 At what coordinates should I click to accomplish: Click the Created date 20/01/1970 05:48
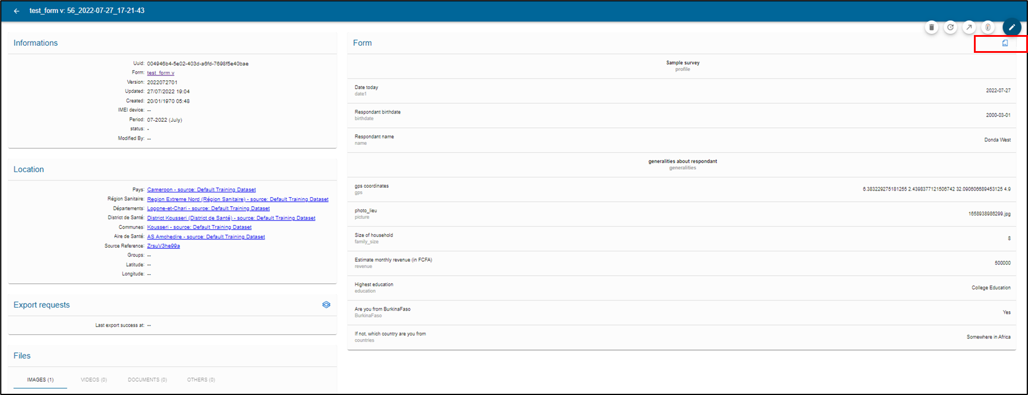tap(168, 101)
